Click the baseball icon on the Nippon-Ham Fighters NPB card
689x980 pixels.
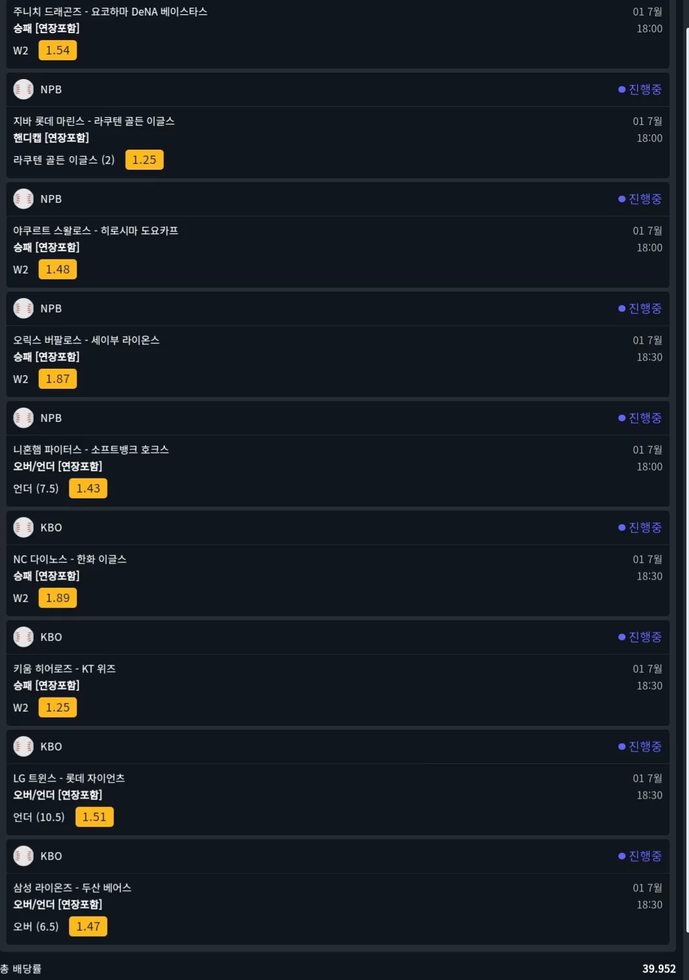point(23,418)
